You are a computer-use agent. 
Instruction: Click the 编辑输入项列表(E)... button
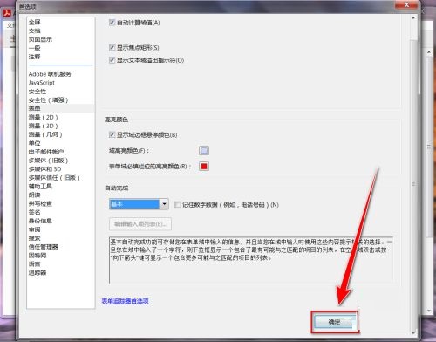(140, 224)
